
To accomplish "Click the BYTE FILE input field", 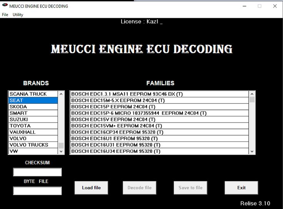I will 37,191.
